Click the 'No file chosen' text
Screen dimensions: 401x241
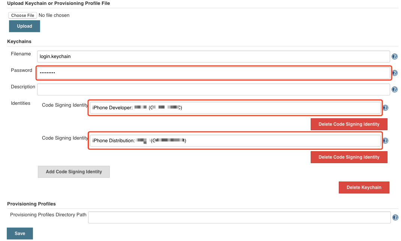point(54,15)
